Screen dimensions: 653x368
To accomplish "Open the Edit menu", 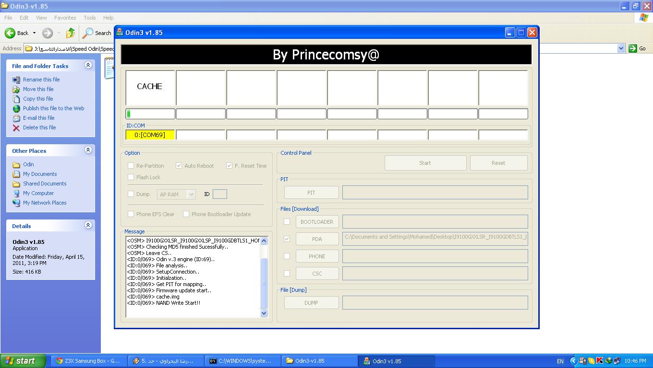I will click(24, 18).
